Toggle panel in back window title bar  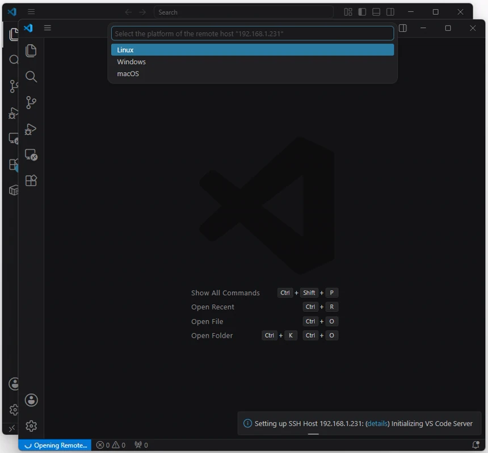376,12
